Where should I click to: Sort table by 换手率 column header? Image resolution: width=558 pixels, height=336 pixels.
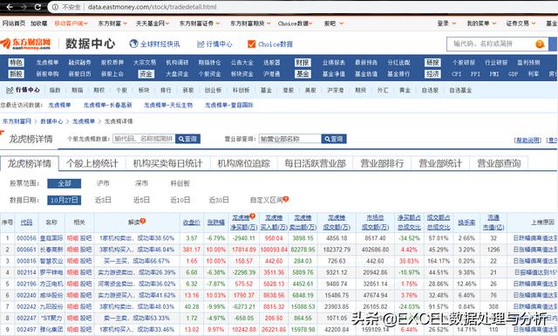click(466, 223)
